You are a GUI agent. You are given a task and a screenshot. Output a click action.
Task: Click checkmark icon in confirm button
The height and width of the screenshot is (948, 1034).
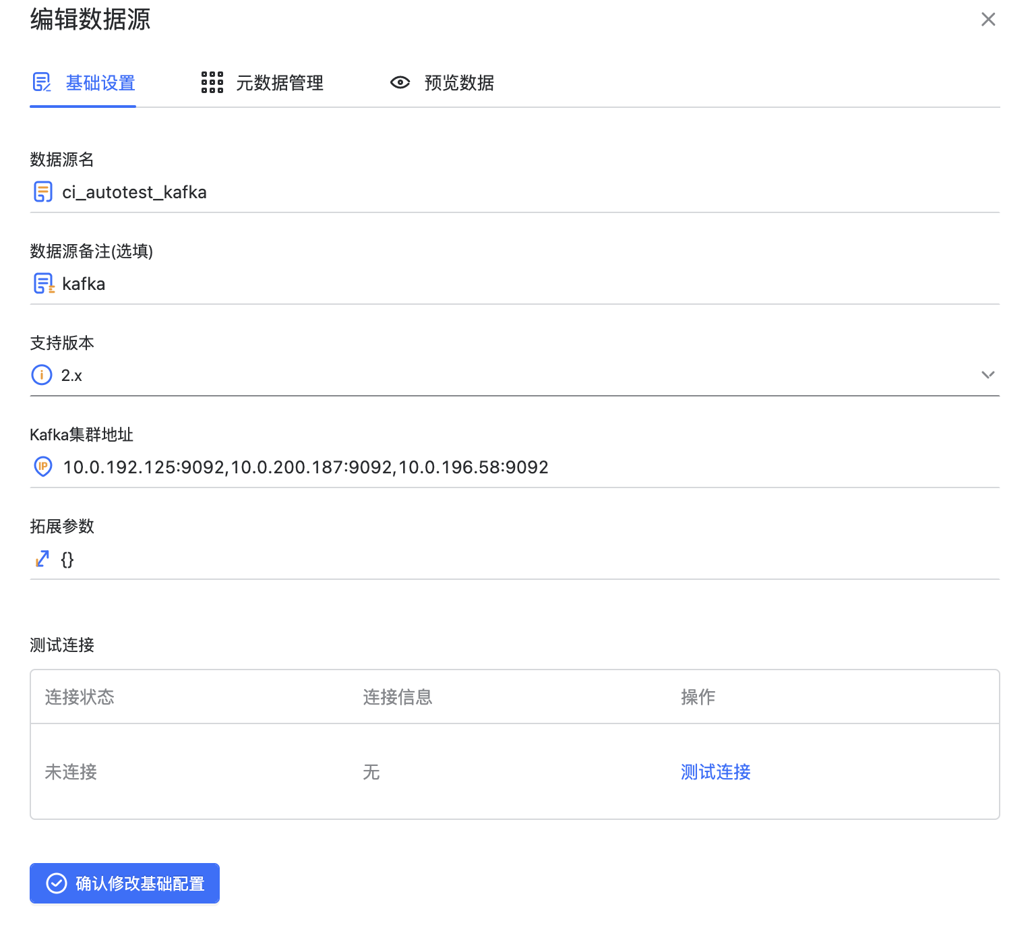point(57,883)
